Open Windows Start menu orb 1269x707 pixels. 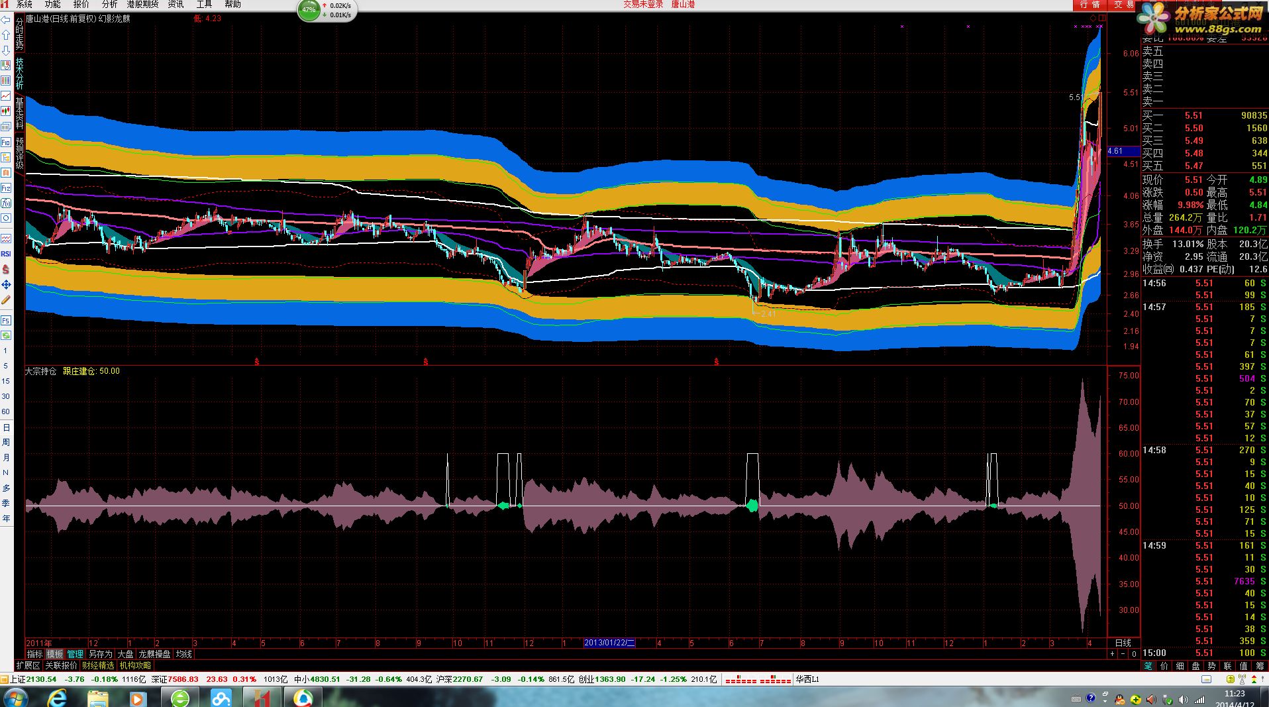[15, 698]
